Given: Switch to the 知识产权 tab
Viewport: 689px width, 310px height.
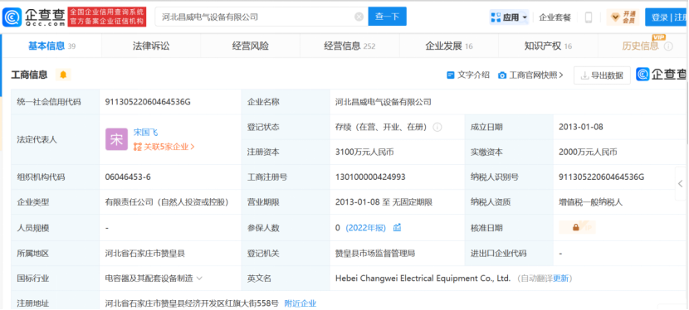Looking at the screenshot, I should pos(548,46).
